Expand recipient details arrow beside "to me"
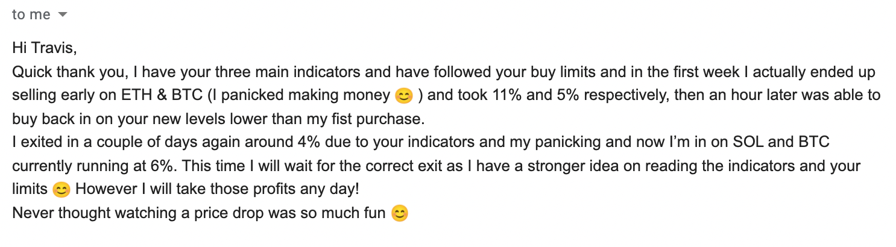Screen dimensions: 896x247 coord(62,15)
